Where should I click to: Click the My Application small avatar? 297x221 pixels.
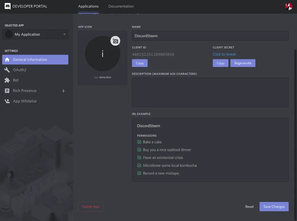(x=9, y=34)
